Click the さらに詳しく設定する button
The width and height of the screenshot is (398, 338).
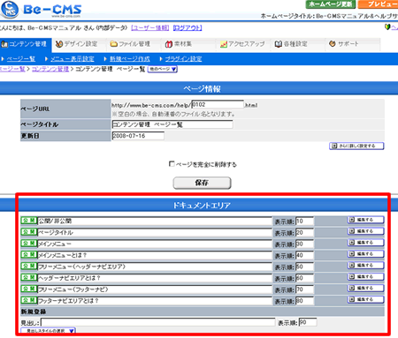point(356,146)
